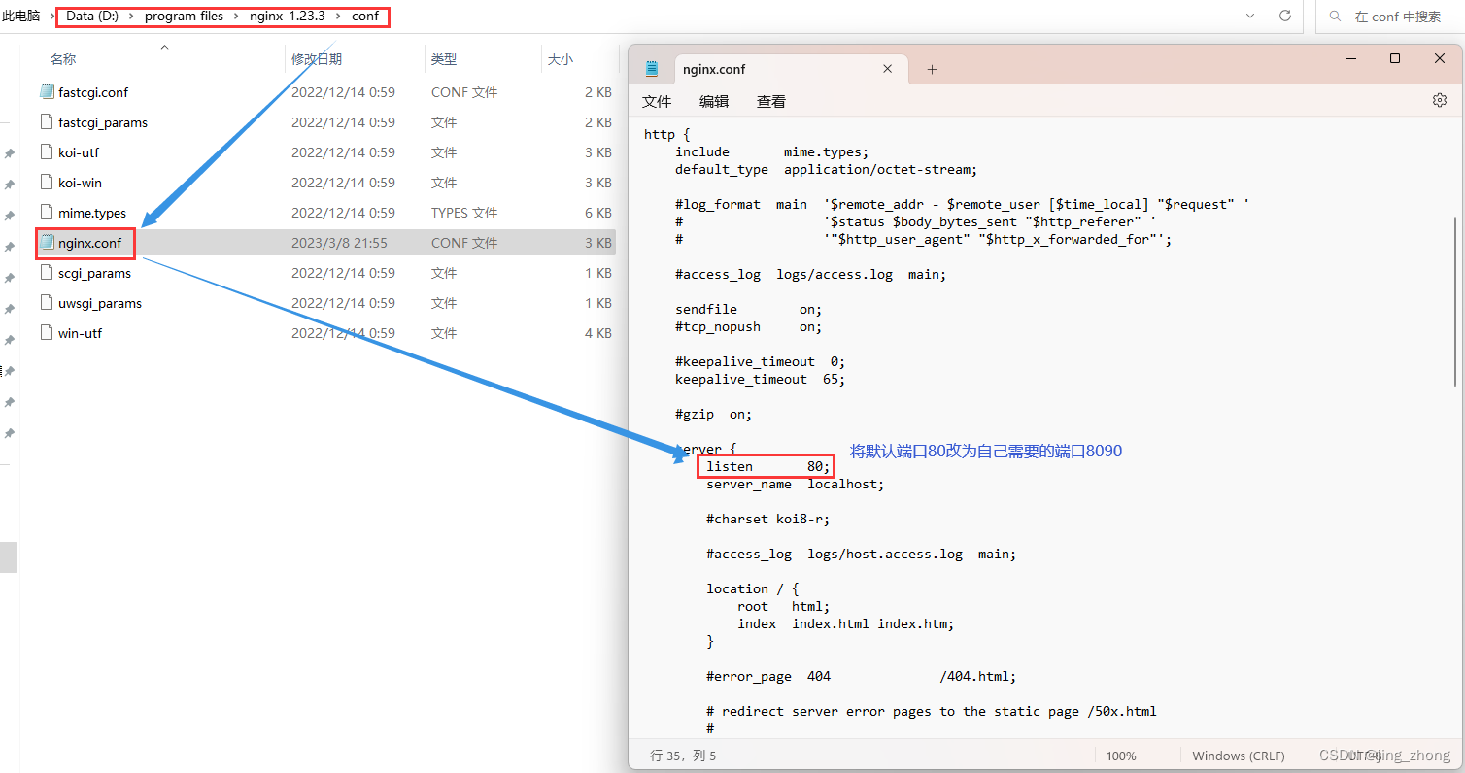Click "default_type application/octet-stream;" line
This screenshot has width=1465, height=773.
(827, 169)
